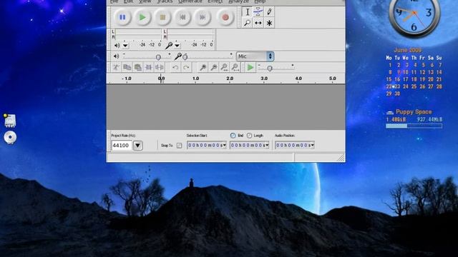
Task: Select the Selection (I-beam) tool
Action: pyautogui.click(x=247, y=11)
